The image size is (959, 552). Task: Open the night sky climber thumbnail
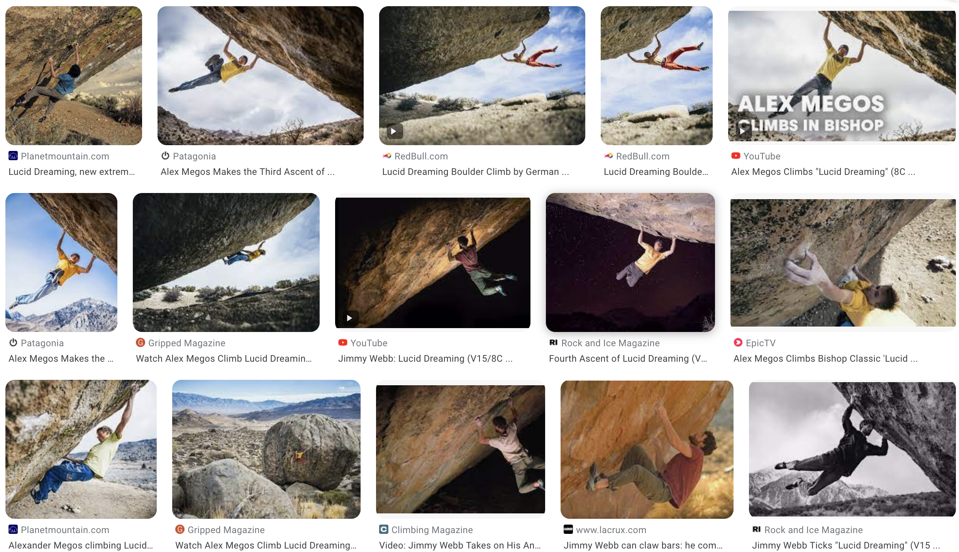click(x=630, y=262)
